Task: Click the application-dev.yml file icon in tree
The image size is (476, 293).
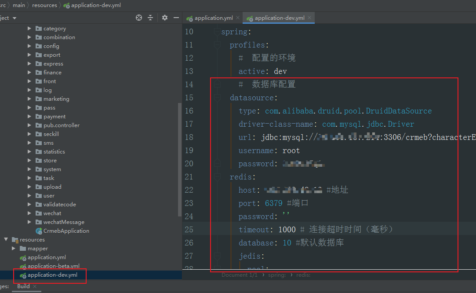Action: pyautogui.click(x=23, y=275)
